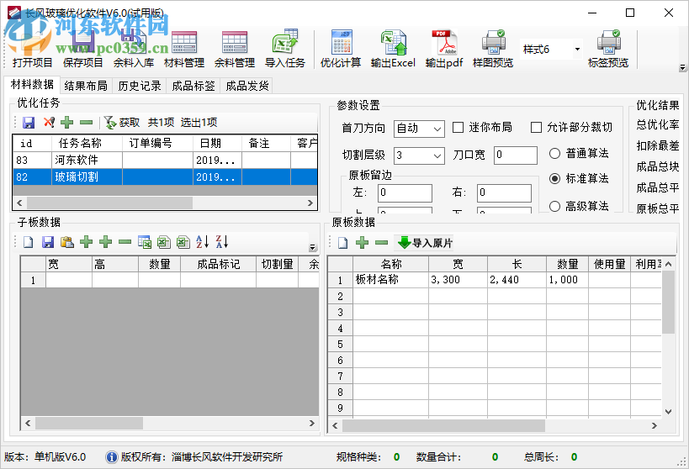Screen dimensions: 689x469
Task: Click 子板数据 grid right scroll arrow
Action: 312,424
